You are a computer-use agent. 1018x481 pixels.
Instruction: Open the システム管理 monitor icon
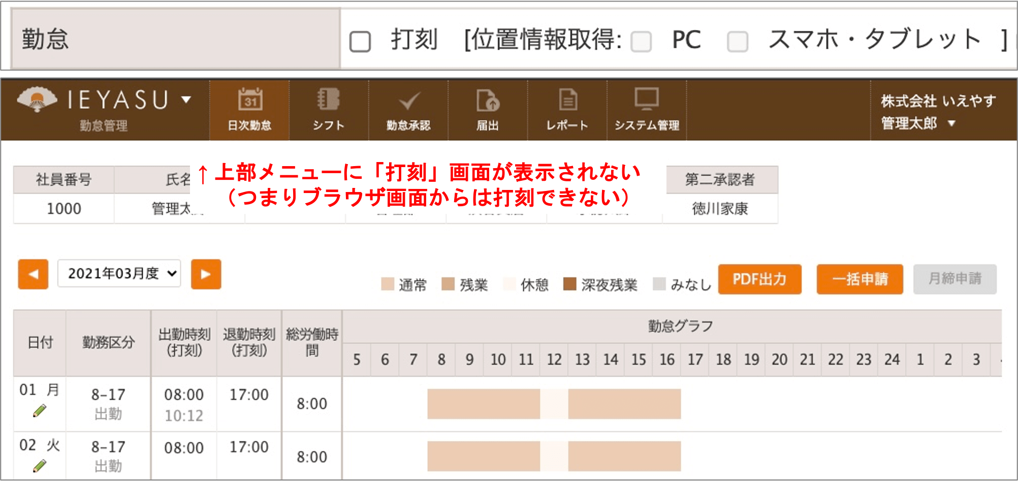pos(647,99)
